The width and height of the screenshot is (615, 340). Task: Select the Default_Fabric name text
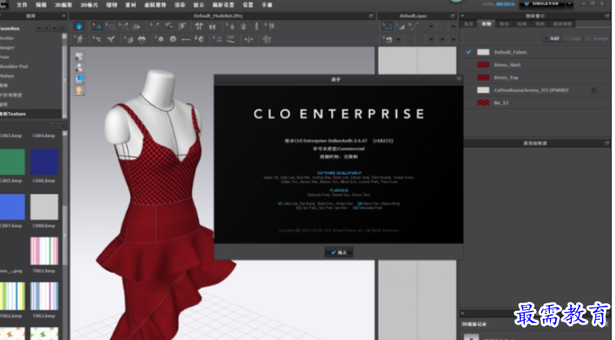click(x=510, y=52)
